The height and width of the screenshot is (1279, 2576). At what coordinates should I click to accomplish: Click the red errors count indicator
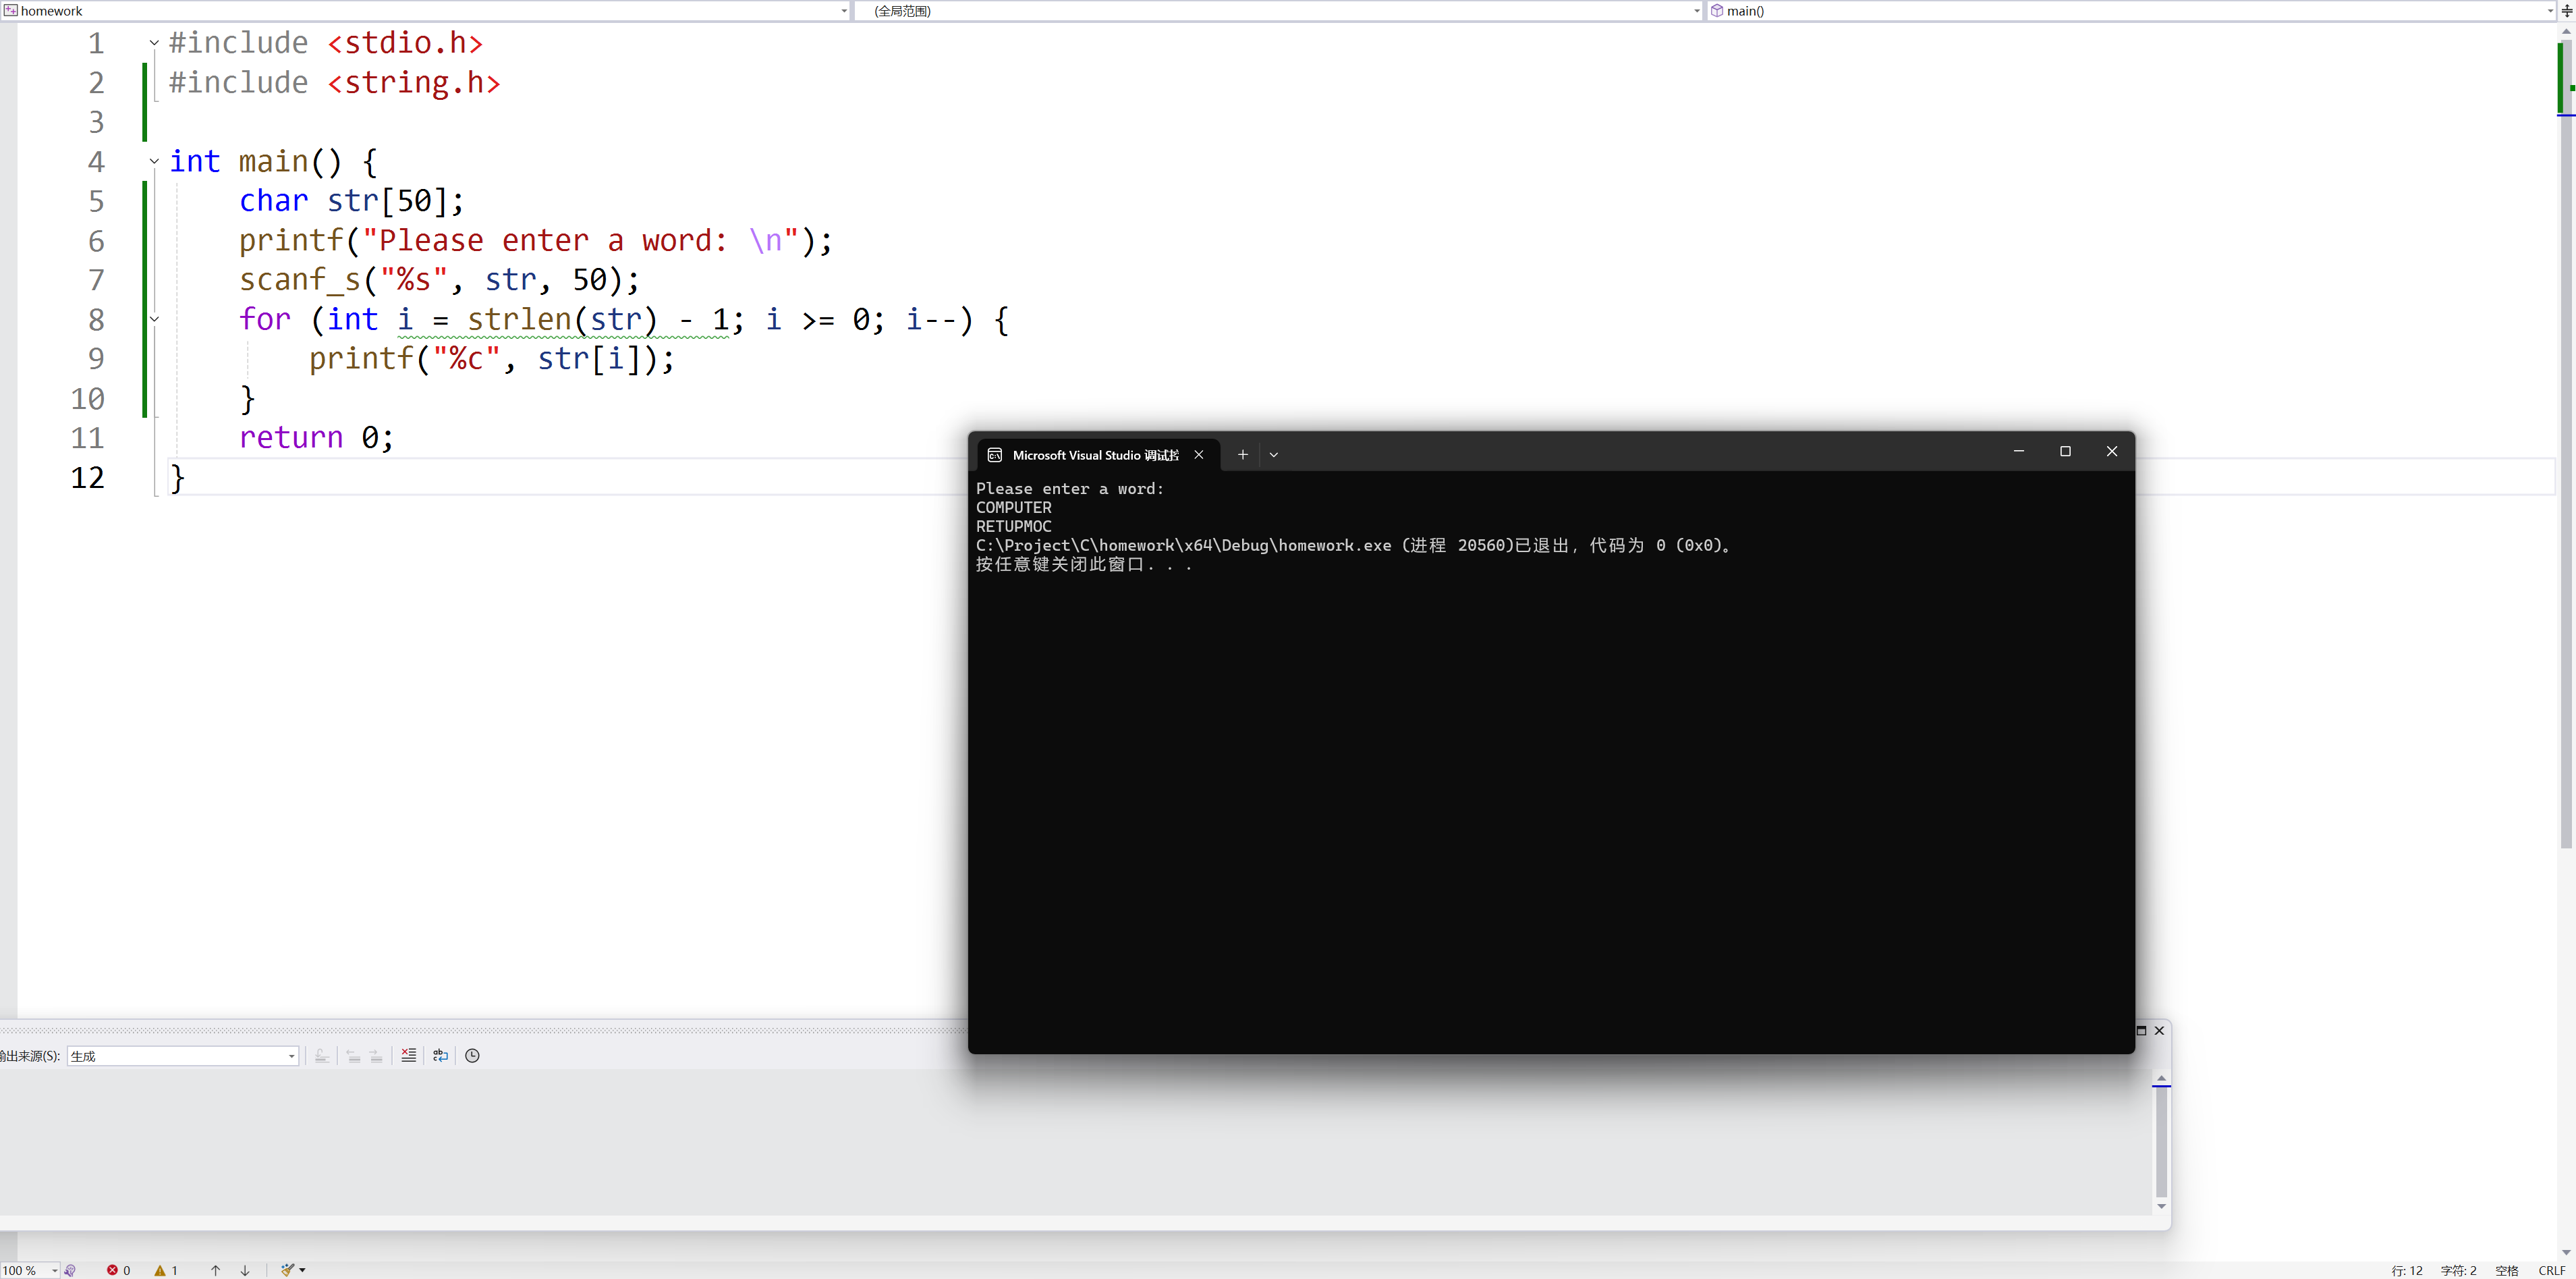(118, 1270)
